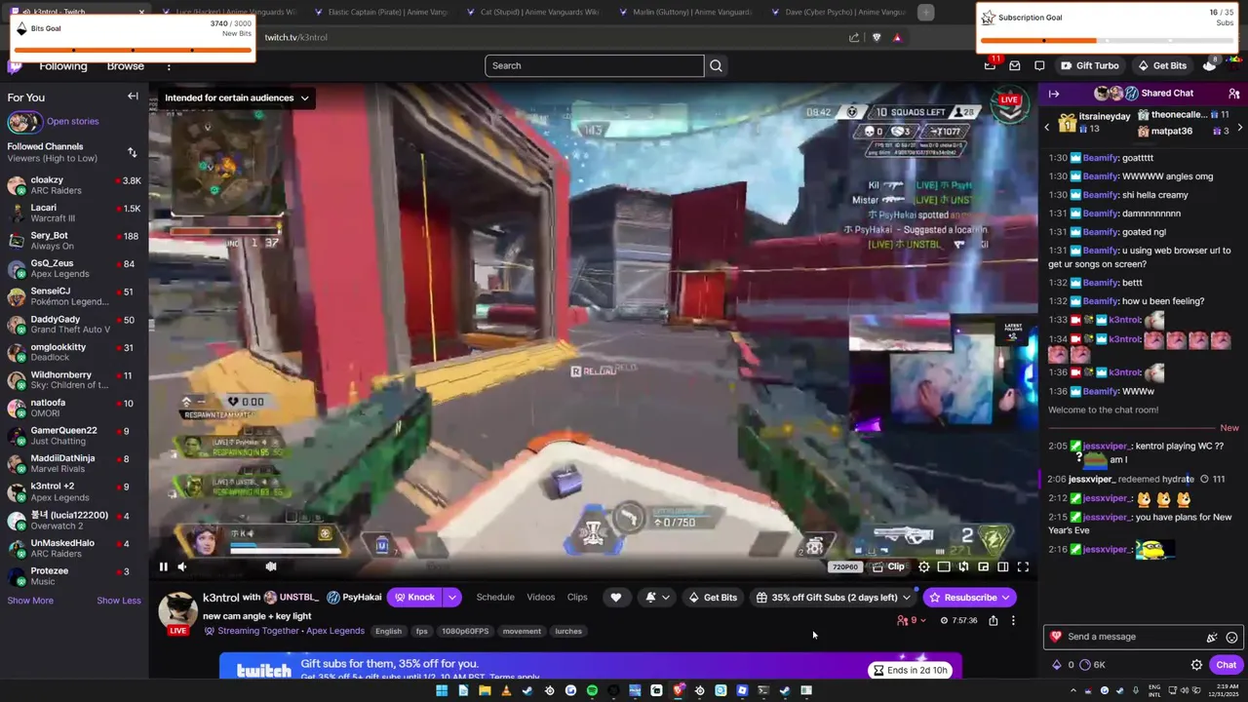The height and width of the screenshot is (702, 1248).
Task: Open the 720P60 quality badge
Action: click(844, 566)
